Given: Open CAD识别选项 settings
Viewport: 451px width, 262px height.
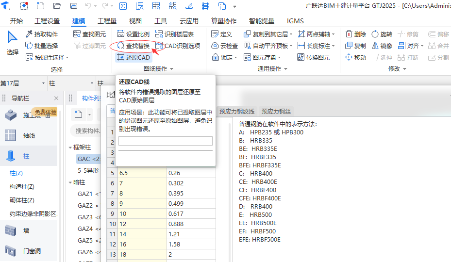Looking at the screenshot, I should [x=178, y=46].
